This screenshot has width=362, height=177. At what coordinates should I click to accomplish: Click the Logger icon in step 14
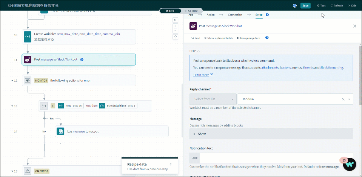[60, 131]
